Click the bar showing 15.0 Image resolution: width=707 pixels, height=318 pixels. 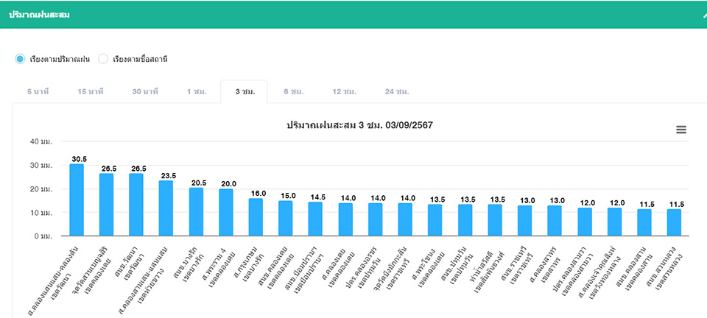point(286,219)
